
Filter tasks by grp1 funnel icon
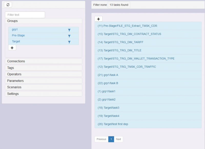click(x=69, y=30)
